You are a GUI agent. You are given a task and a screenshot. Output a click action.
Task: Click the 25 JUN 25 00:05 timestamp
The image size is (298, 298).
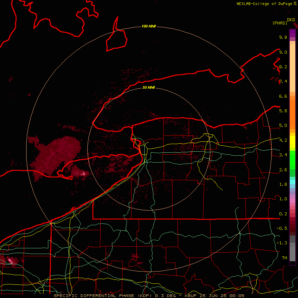[223, 296]
